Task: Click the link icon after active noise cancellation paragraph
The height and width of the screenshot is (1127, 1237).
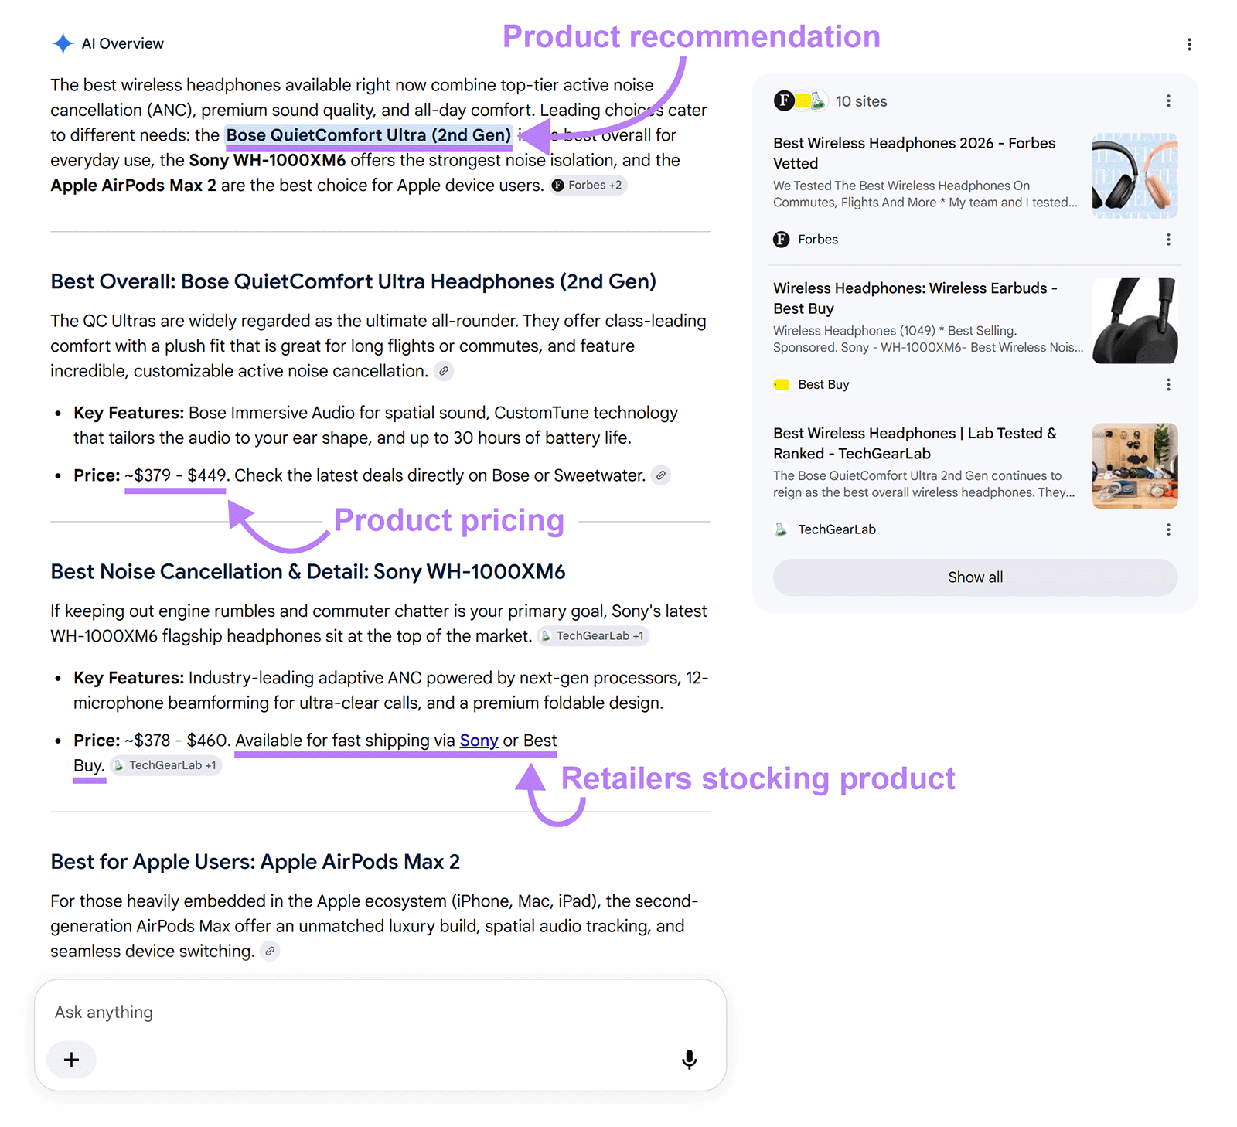Action: [444, 371]
